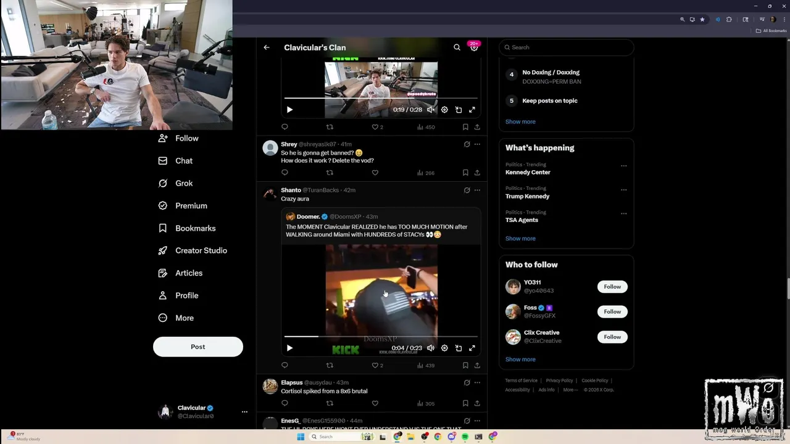Viewport: 790px width, 444px height.
Task: Open options for Kennedy Center trend
Action: coord(623,165)
